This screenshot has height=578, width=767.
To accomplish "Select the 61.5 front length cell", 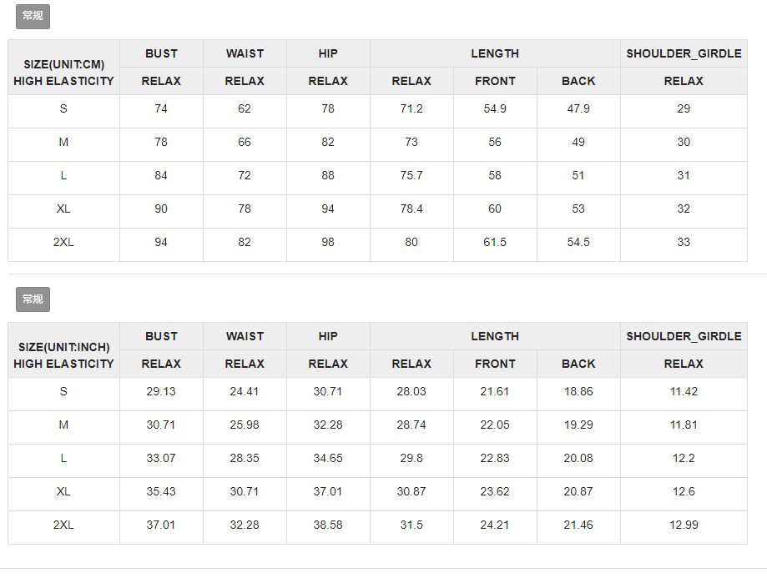I will [x=495, y=242].
